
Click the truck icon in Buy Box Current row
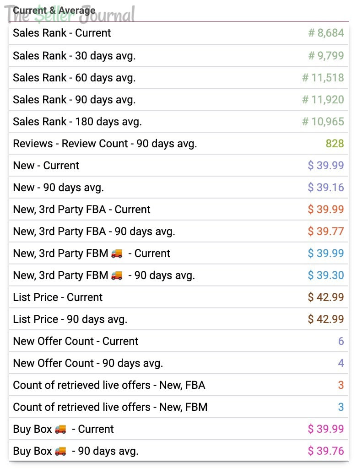60,430
